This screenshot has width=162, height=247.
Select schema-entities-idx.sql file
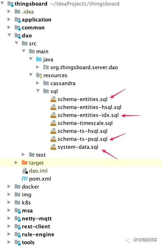point(88,115)
